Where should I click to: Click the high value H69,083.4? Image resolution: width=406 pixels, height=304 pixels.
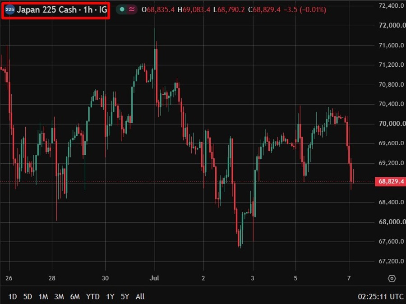(x=194, y=10)
